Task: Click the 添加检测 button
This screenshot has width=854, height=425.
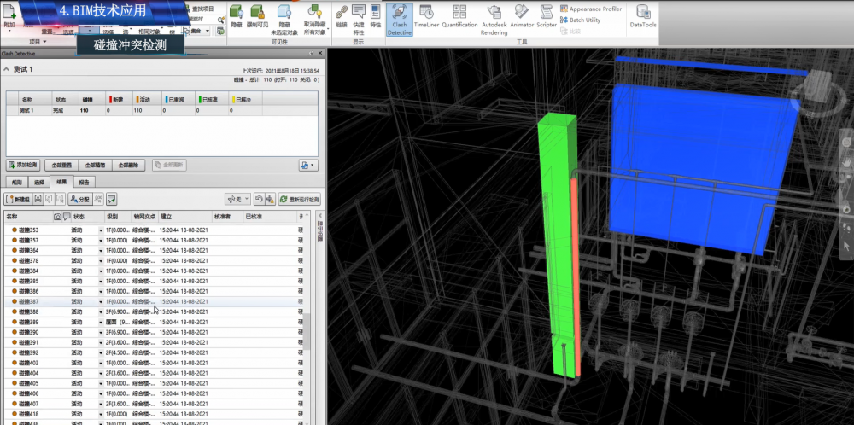Action: pos(23,165)
